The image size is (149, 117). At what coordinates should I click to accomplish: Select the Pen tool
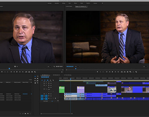tap(38, 81)
